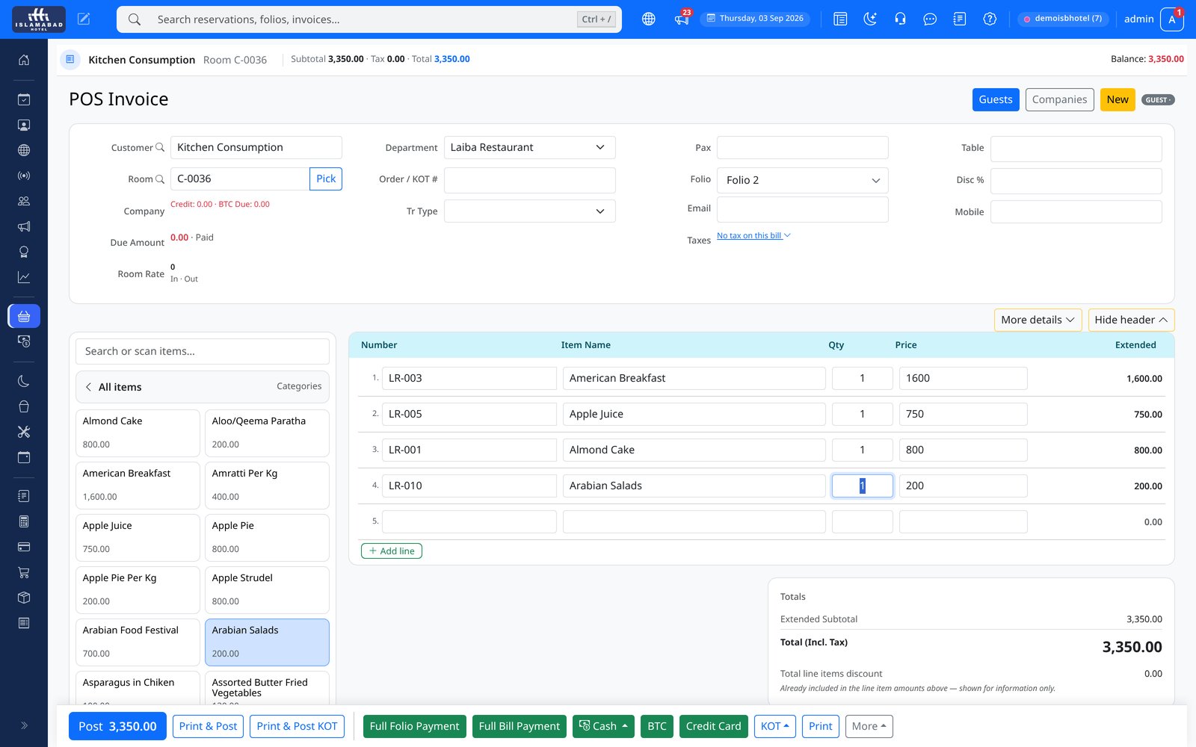Focus the Search or scan items field
The height and width of the screenshot is (747, 1196).
[x=203, y=351]
